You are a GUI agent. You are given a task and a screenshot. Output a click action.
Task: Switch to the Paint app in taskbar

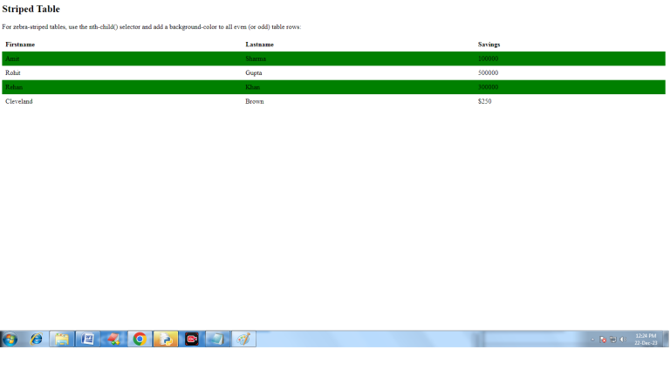click(243, 339)
